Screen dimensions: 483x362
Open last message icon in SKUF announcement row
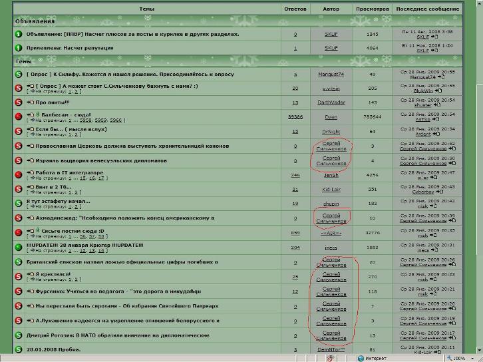(434, 37)
